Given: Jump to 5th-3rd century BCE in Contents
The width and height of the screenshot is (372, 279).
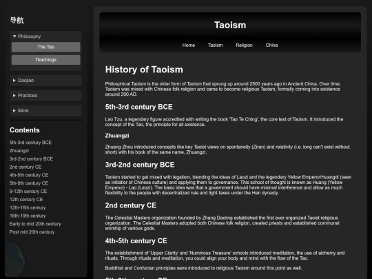Looking at the screenshot, I should point(30,143).
